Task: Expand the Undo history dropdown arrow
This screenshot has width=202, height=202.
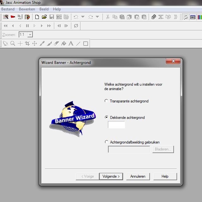Action: point(83,17)
